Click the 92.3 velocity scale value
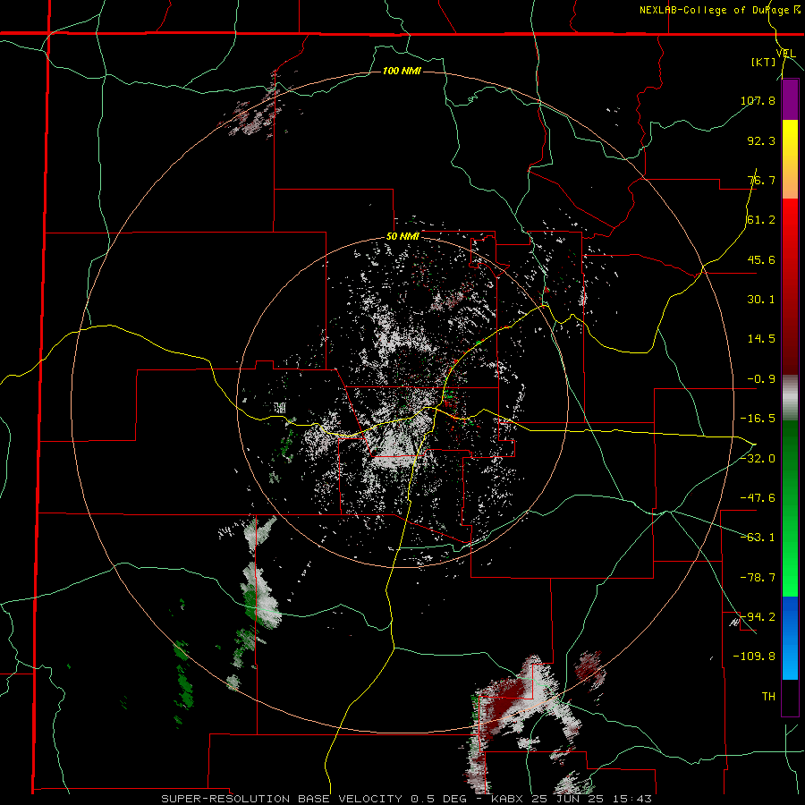 pyautogui.click(x=761, y=140)
